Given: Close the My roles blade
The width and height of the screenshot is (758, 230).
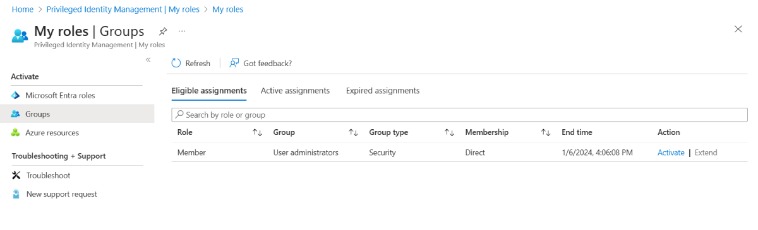Looking at the screenshot, I should [x=738, y=29].
